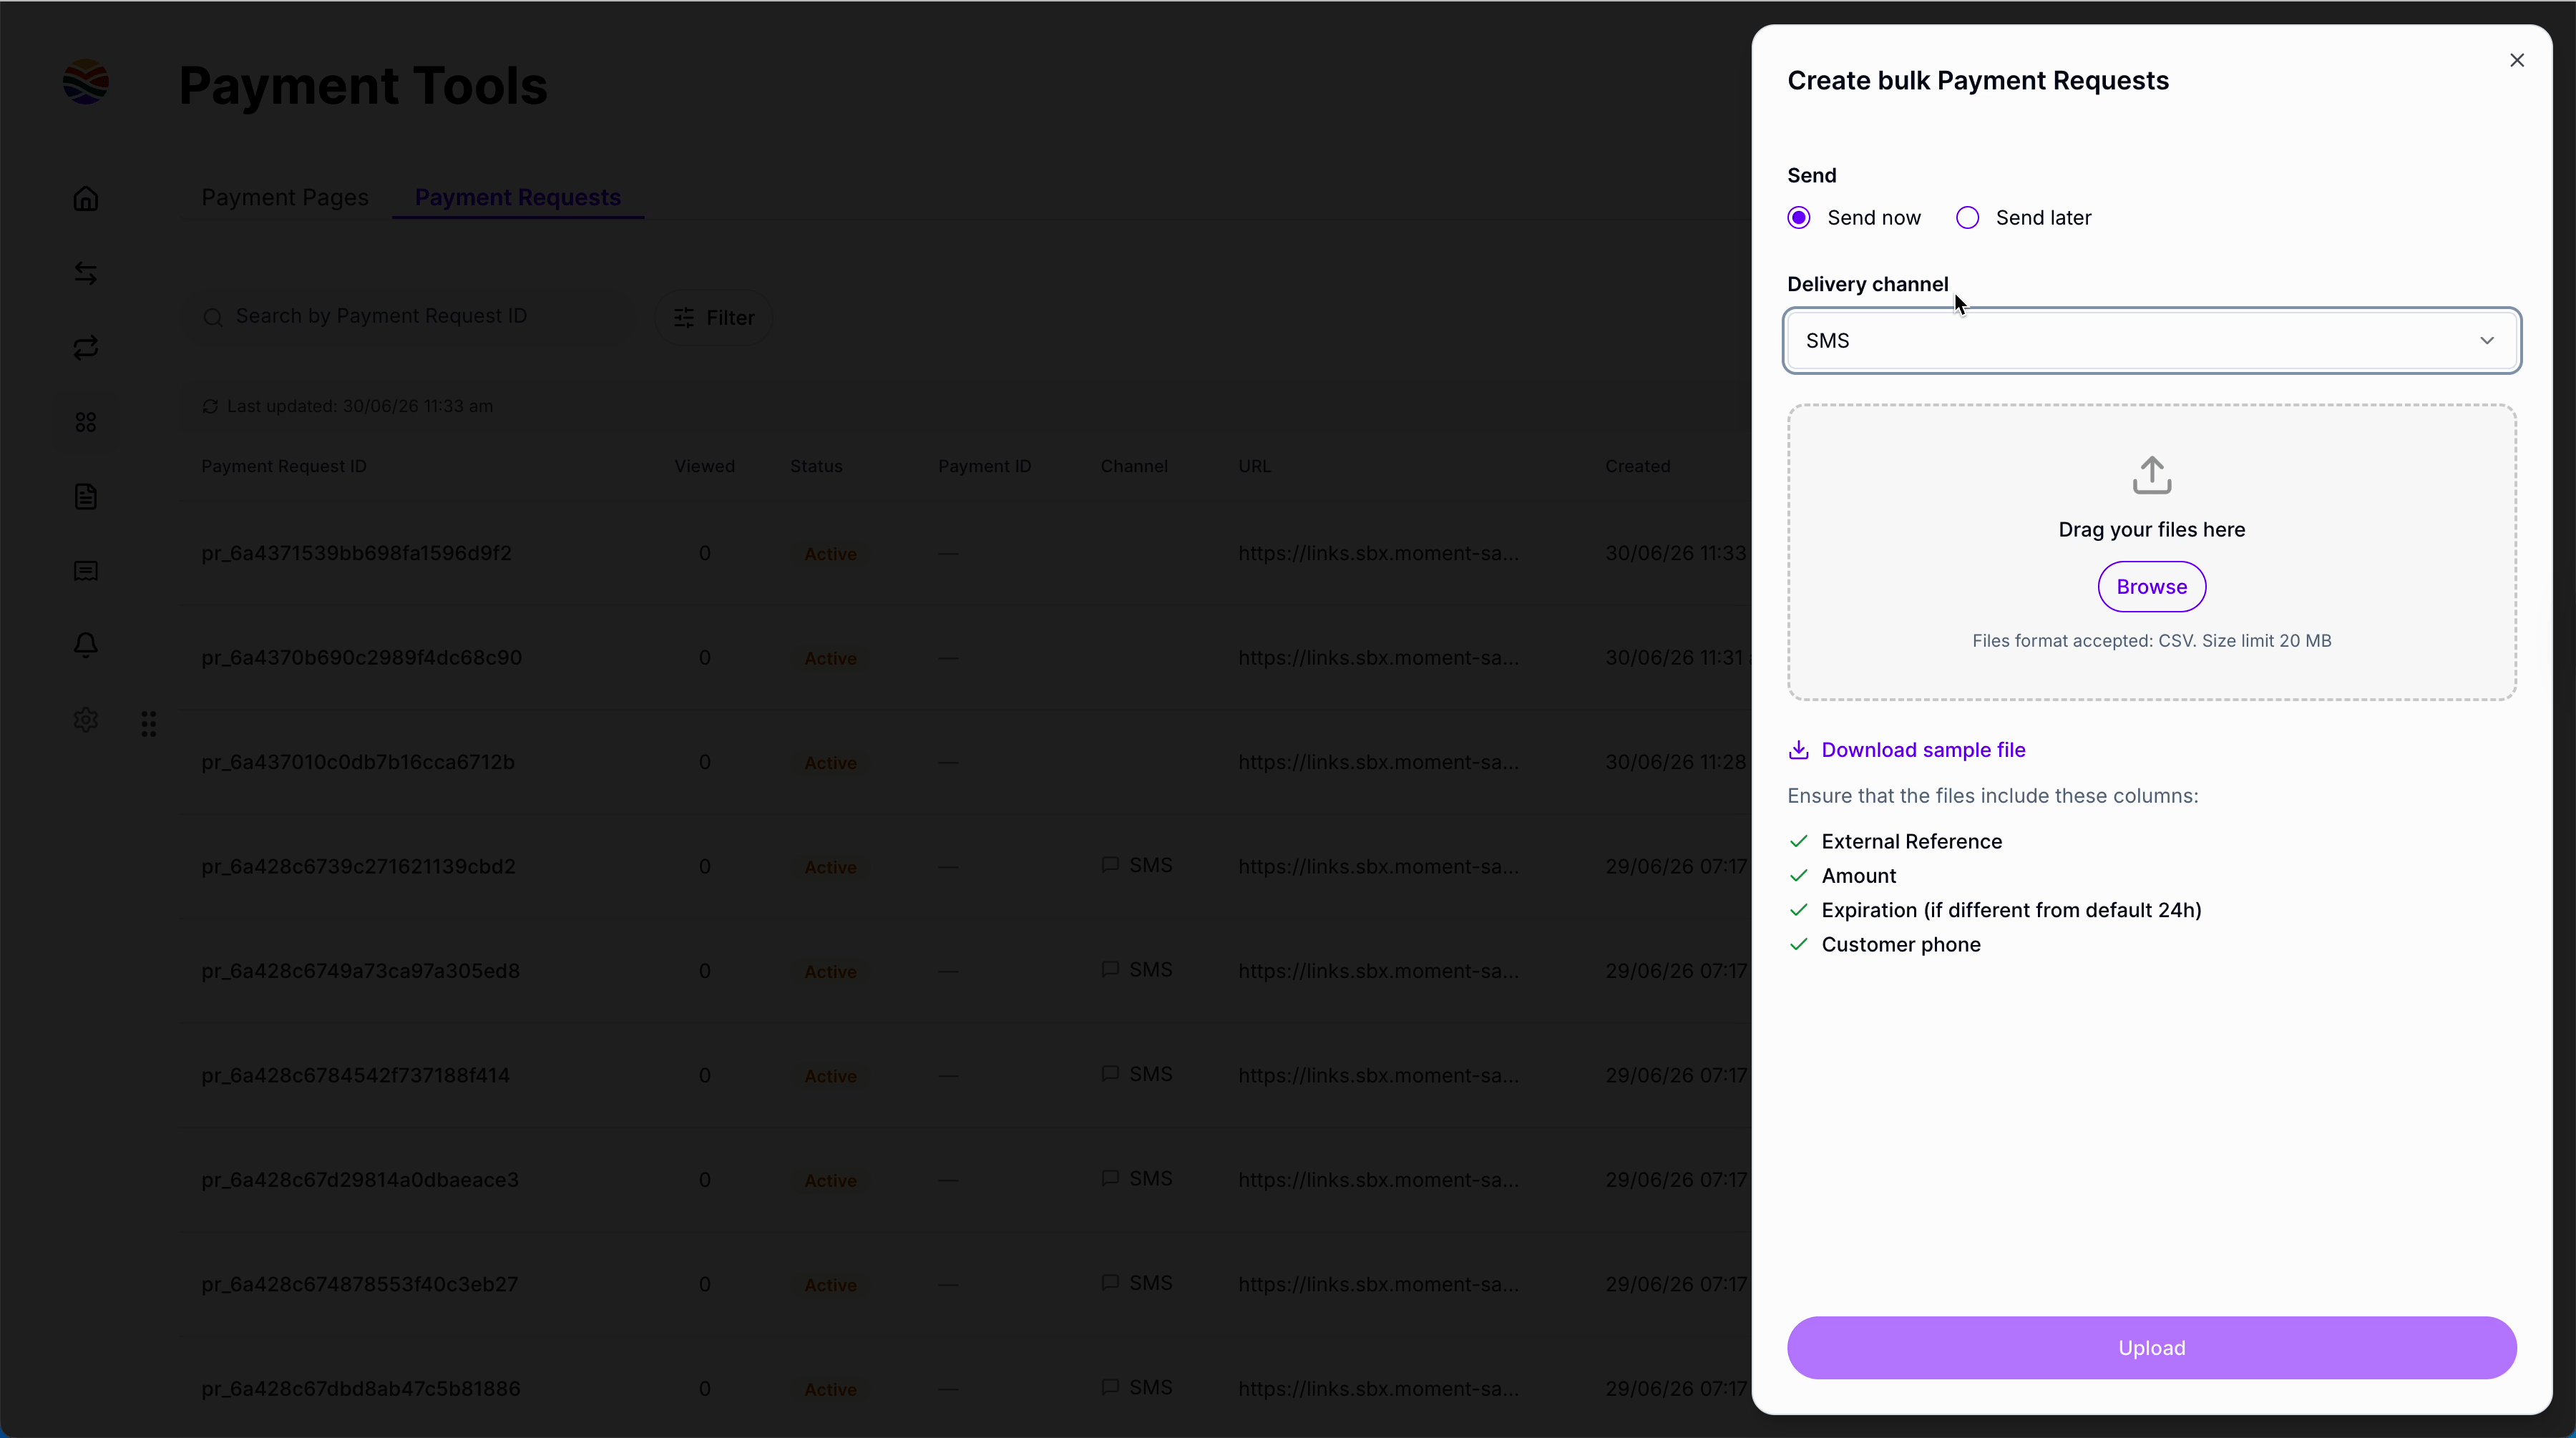This screenshot has height=1438, width=2576.
Task: Click the Status column header
Action: point(816,466)
